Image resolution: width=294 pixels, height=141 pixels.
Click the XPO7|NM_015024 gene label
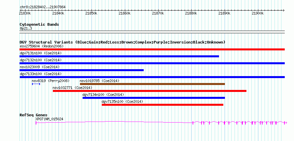pyautogui.click(x=50, y=119)
